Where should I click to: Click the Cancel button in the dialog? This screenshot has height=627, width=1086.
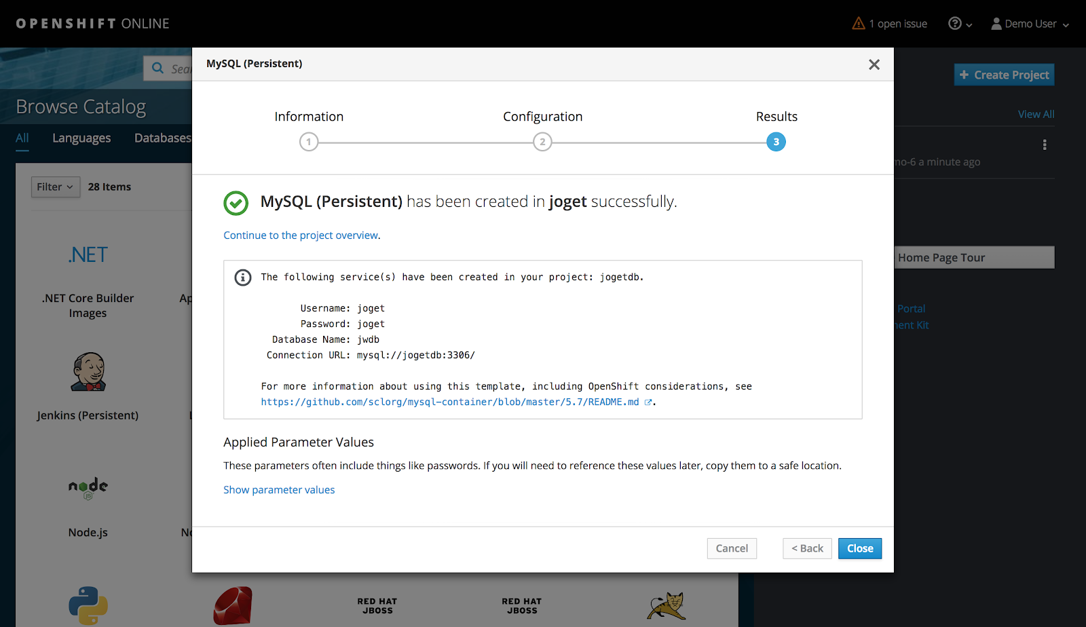(x=732, y=548)
